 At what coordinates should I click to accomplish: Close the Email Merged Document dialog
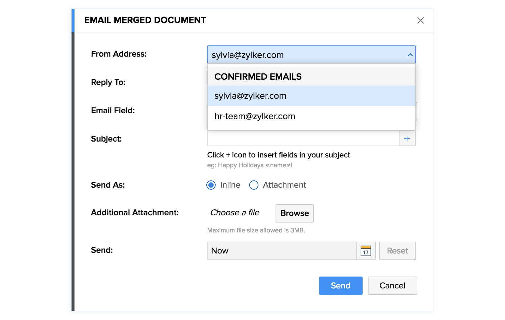tap(420, 20)
